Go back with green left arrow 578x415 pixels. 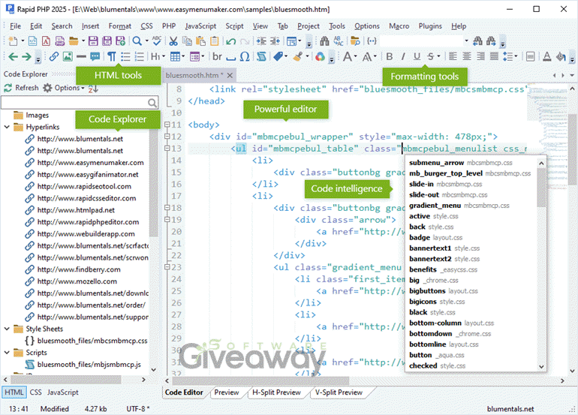click(x=13, y=56)
